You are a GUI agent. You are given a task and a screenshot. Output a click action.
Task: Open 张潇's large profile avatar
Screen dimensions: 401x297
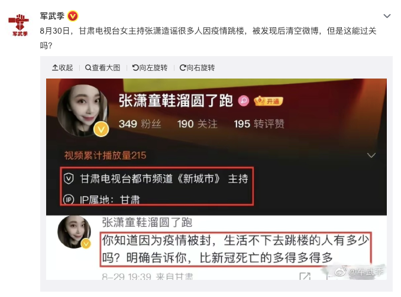(x=83, y=110)
